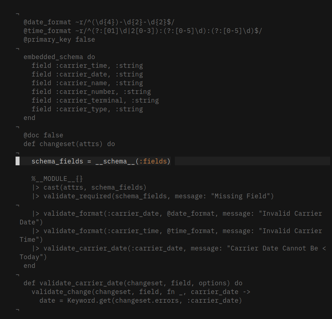Image resolution: width=332 pixels, height=319 pixels.
Task: Click the "Carrier Date Cannot Be <" string
Action: (276, 248)
